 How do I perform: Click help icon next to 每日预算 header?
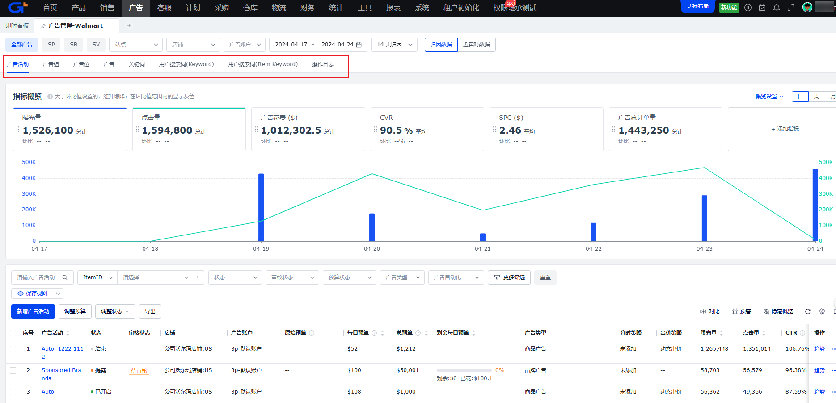point(374,333)
